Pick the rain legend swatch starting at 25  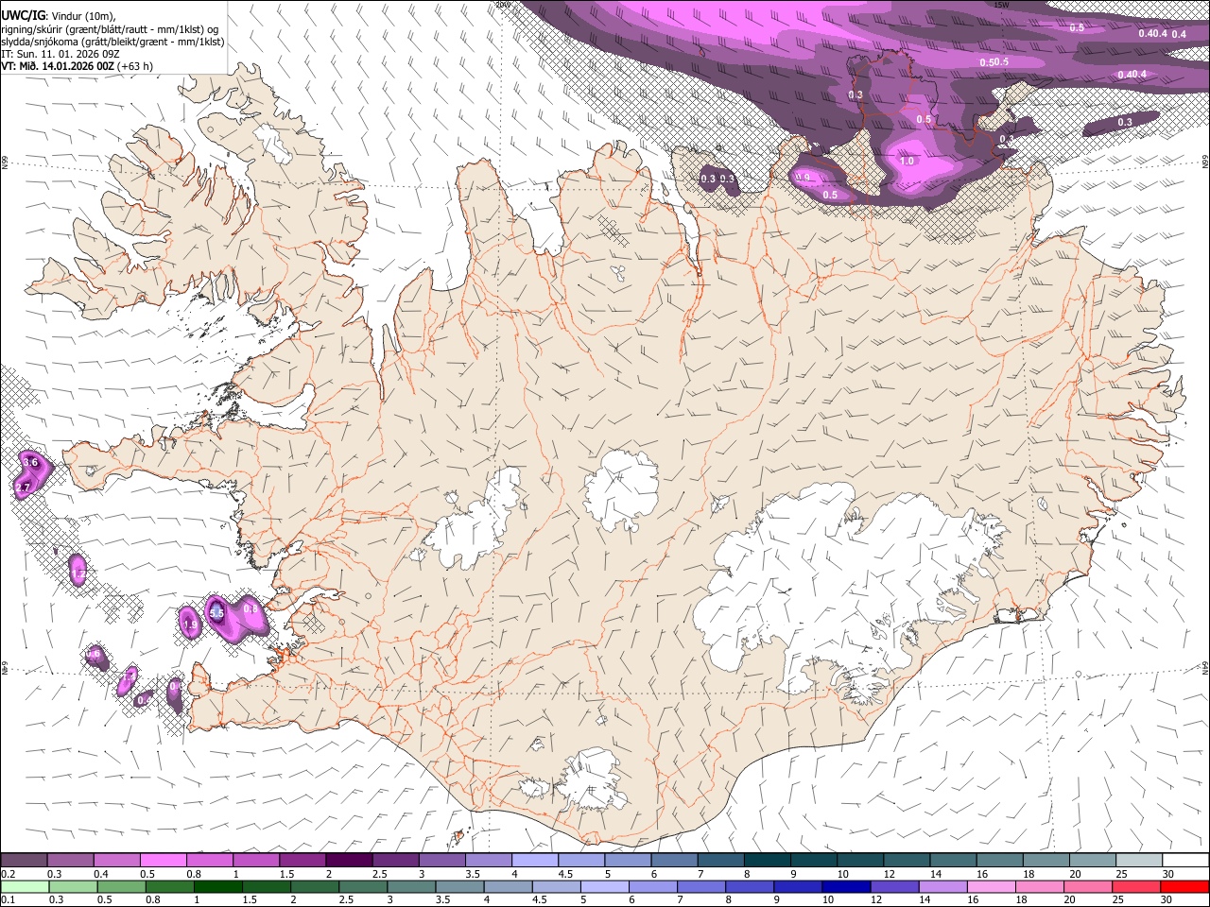tap(1136, 886)
